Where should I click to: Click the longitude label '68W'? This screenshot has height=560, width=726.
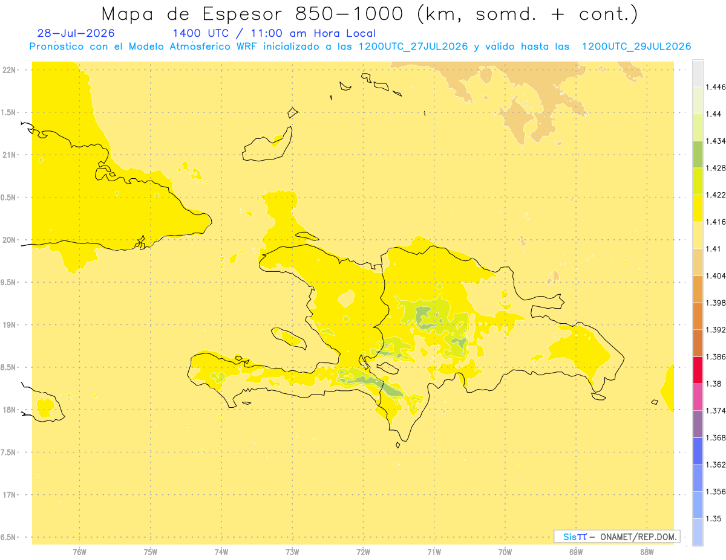[647, 552]
